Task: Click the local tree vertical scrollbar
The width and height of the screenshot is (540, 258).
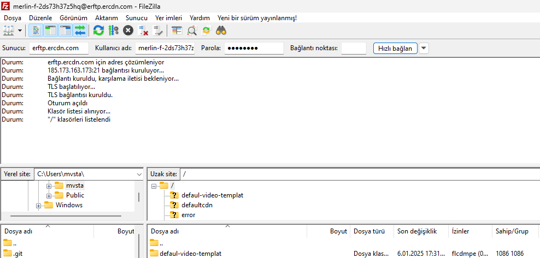Action: tap(139, 196)
